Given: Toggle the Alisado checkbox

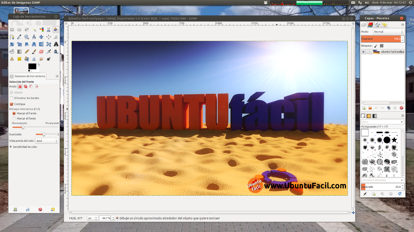Looking at the screenshot, I should coord(12,92).
